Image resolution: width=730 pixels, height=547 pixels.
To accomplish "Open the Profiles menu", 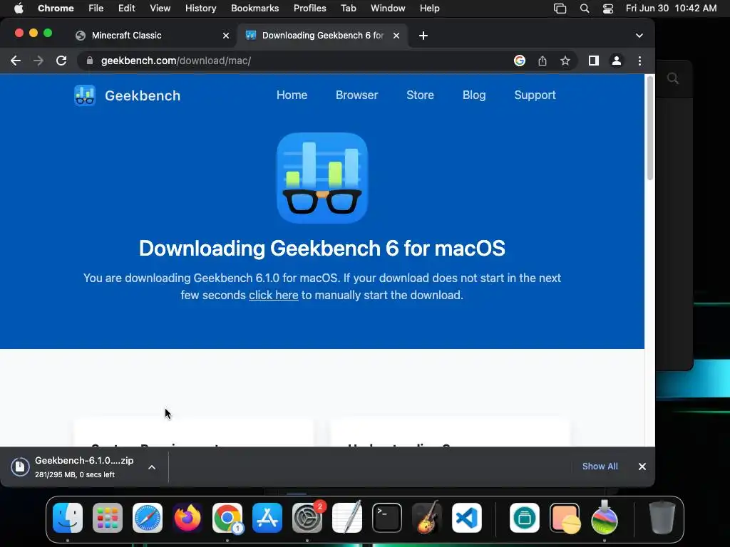I will point(309,9).
